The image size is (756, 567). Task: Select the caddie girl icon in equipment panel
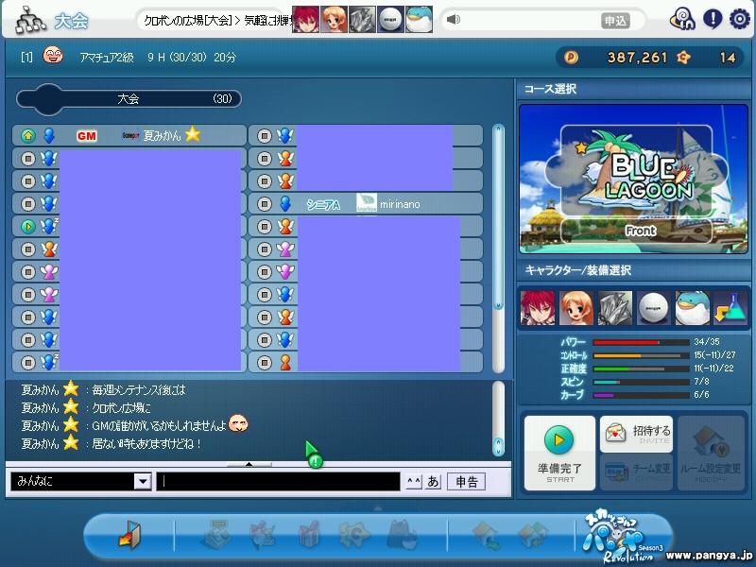(x=576, y=308)
